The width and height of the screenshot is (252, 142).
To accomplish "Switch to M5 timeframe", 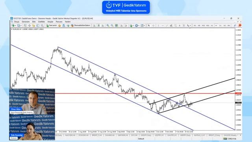I will tap(199, 25).
